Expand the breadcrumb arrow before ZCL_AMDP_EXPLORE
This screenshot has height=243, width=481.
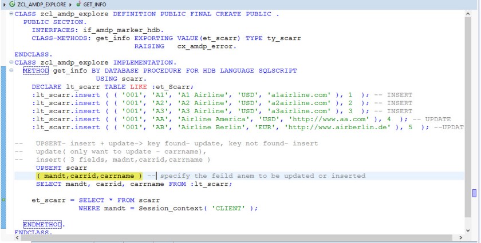5,5
